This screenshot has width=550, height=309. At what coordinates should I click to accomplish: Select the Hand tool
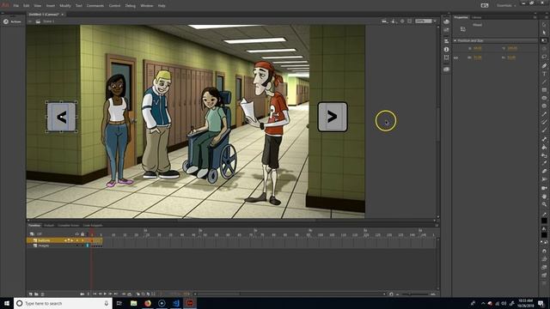pos(544,197)
